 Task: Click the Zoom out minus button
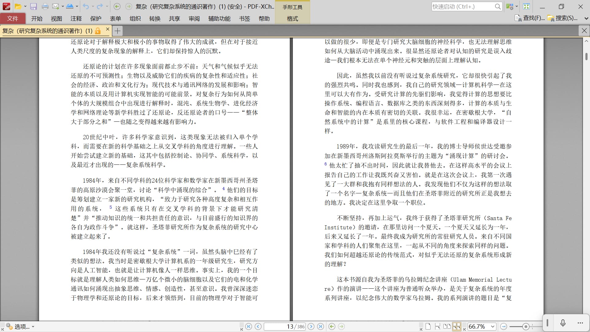[x=504, y=326]
